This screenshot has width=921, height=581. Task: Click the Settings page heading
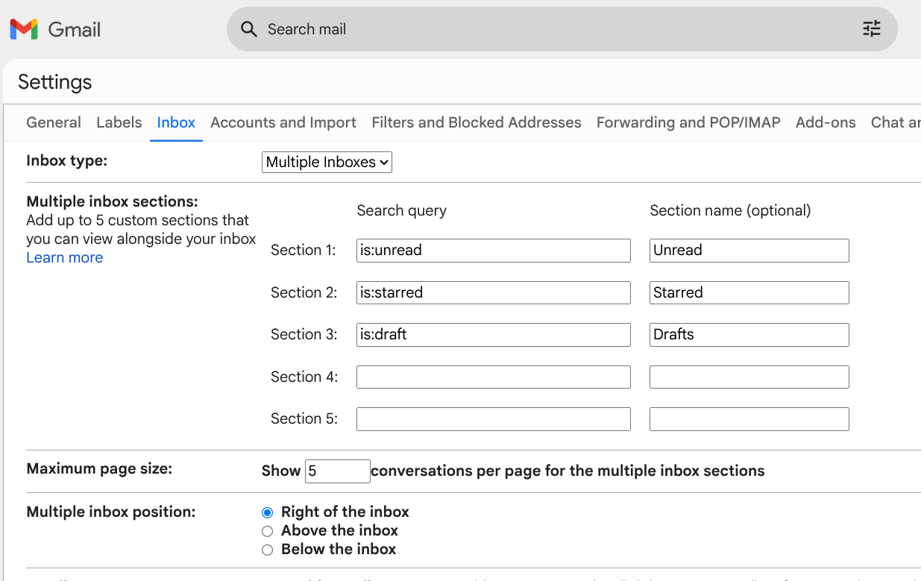click(55, 82)
